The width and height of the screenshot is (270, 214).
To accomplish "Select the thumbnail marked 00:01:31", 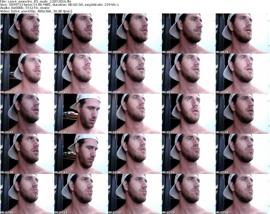I will click(242, 114).
